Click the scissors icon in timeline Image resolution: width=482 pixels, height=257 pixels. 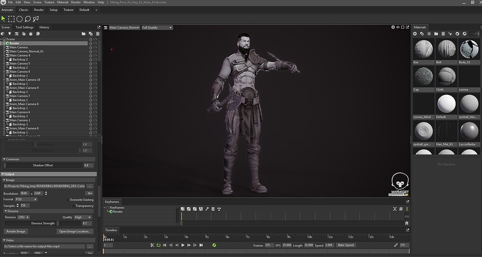coord(152,245)
